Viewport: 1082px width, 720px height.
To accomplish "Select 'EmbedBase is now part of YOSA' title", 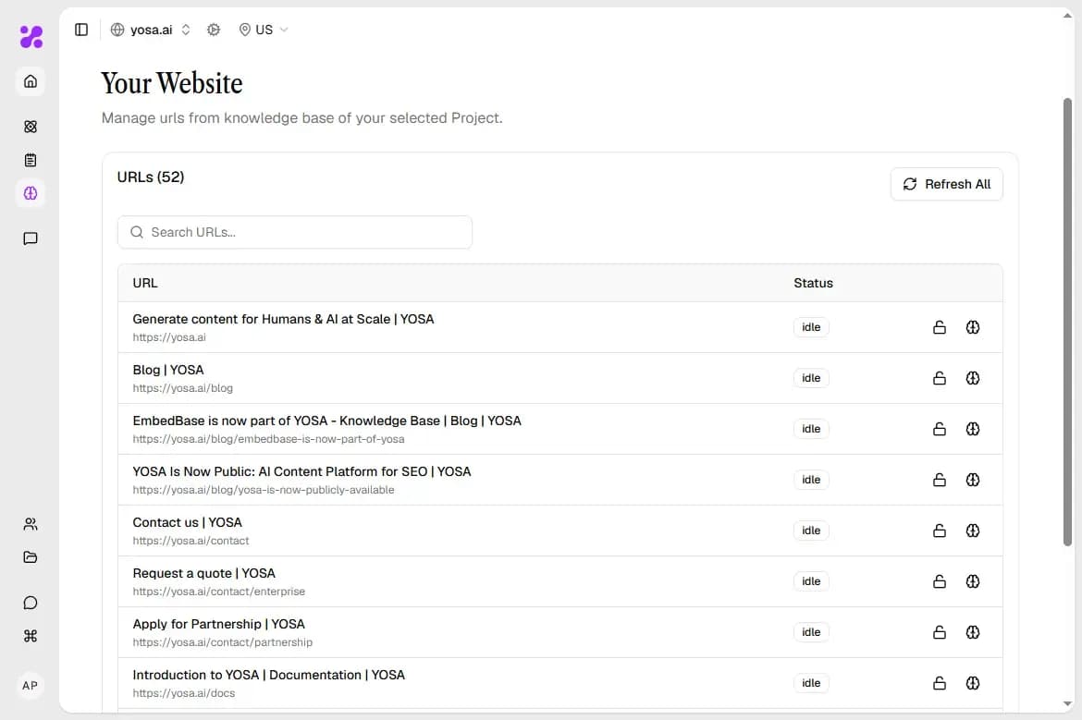I will coord(326,421).
